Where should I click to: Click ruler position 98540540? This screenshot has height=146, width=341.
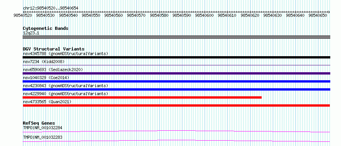[68, 15]
